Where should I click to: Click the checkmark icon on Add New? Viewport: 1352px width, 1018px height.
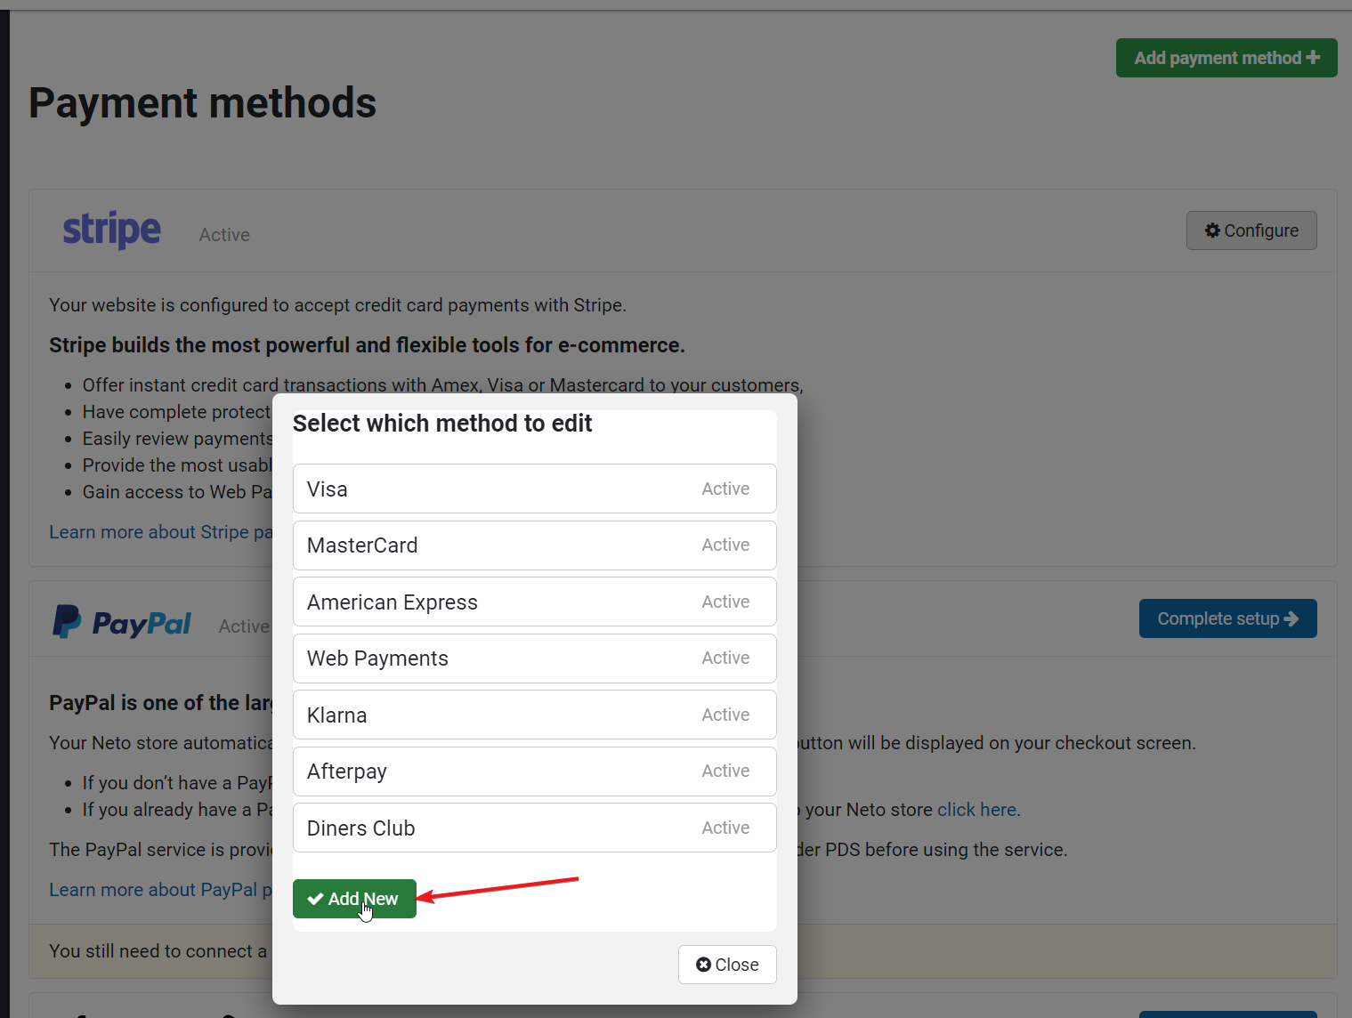pyautogui.click(x=315, y=899)
